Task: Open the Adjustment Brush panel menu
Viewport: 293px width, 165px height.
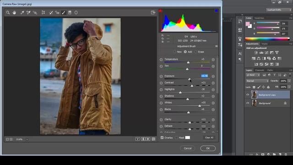Action: point(217,46)
